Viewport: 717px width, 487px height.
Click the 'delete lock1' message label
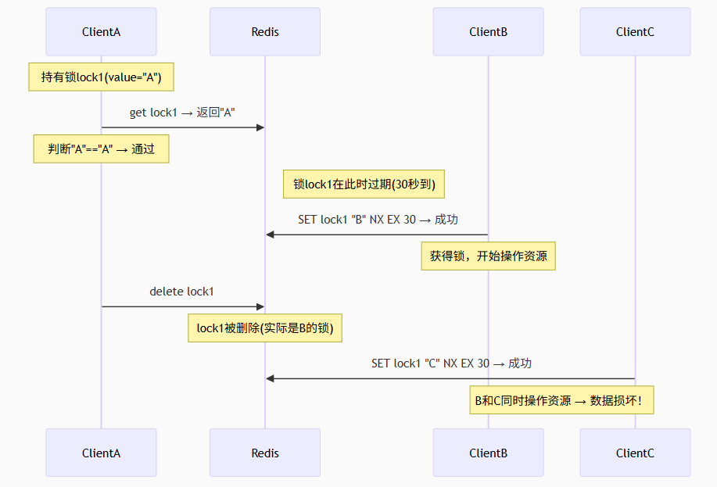[182, 292]
